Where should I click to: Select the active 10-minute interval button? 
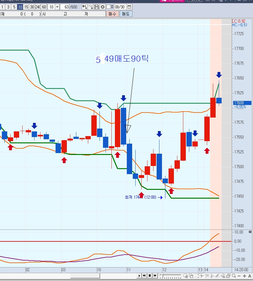tap(20, 7)
